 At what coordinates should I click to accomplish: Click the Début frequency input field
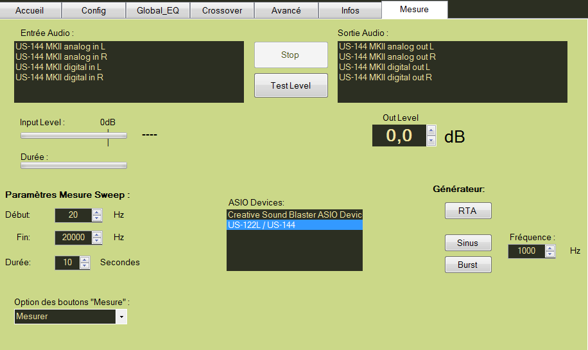click(x=73, y=215)
